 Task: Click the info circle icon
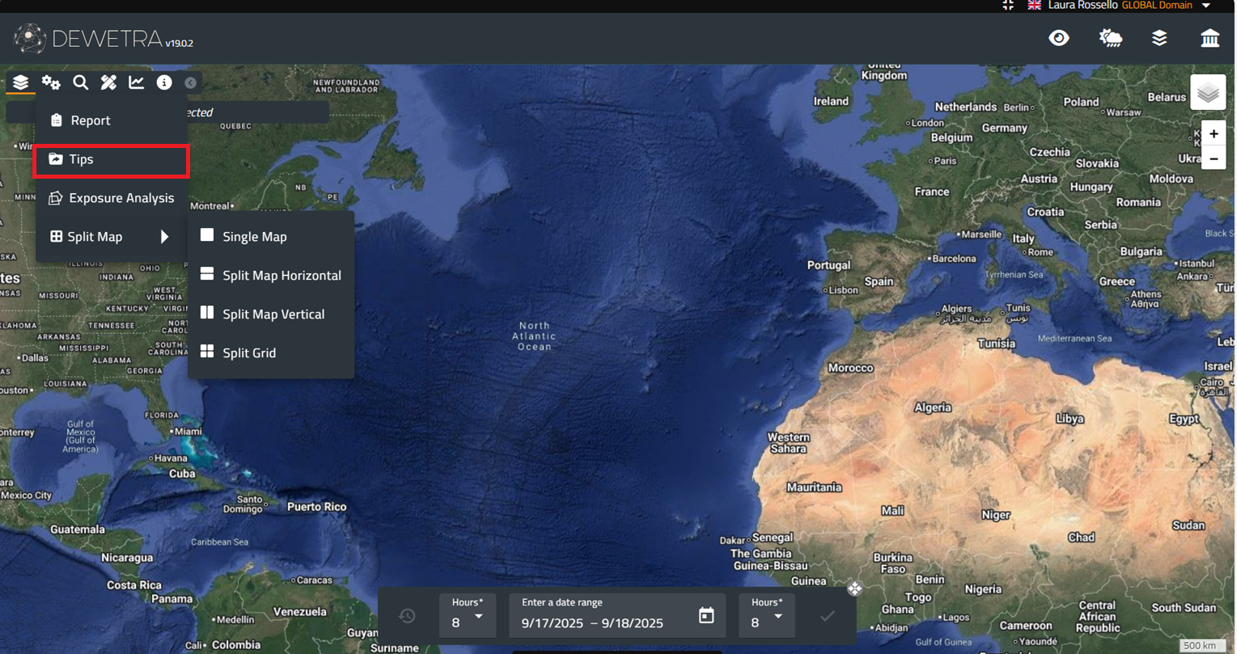click(x=164, y=82)
